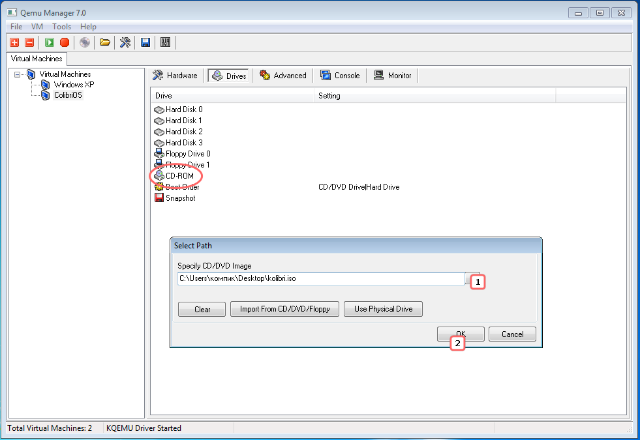This screenshot has height=440, width=640.
Task: Click the CD/DVD image path input field
Action: click(x=321, y=278)
